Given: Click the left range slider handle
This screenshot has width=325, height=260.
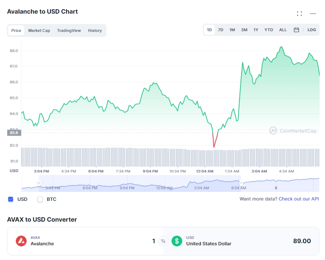Looking at the screenshot, I should coord(39,183).
